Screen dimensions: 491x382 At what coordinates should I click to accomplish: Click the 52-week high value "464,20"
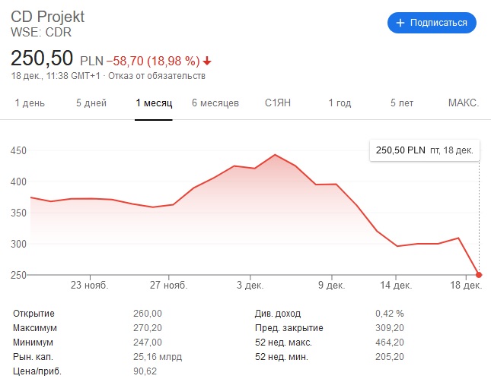389,343
